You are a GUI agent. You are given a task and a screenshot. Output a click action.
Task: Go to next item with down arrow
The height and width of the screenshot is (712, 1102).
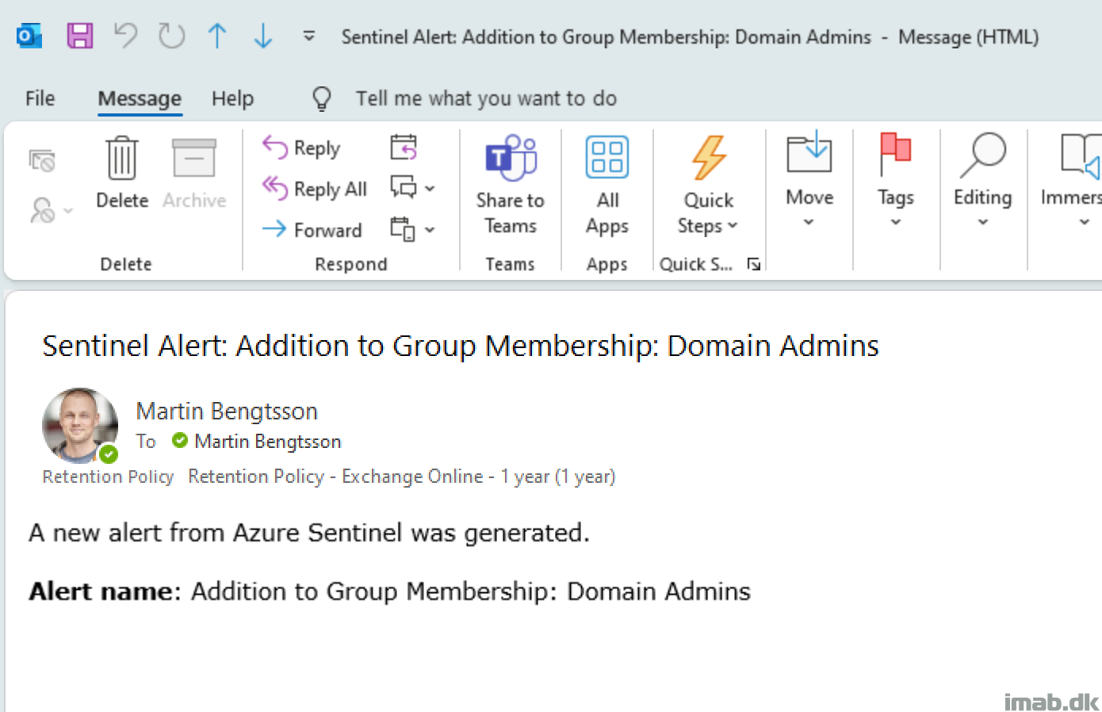tap(263, 36)
